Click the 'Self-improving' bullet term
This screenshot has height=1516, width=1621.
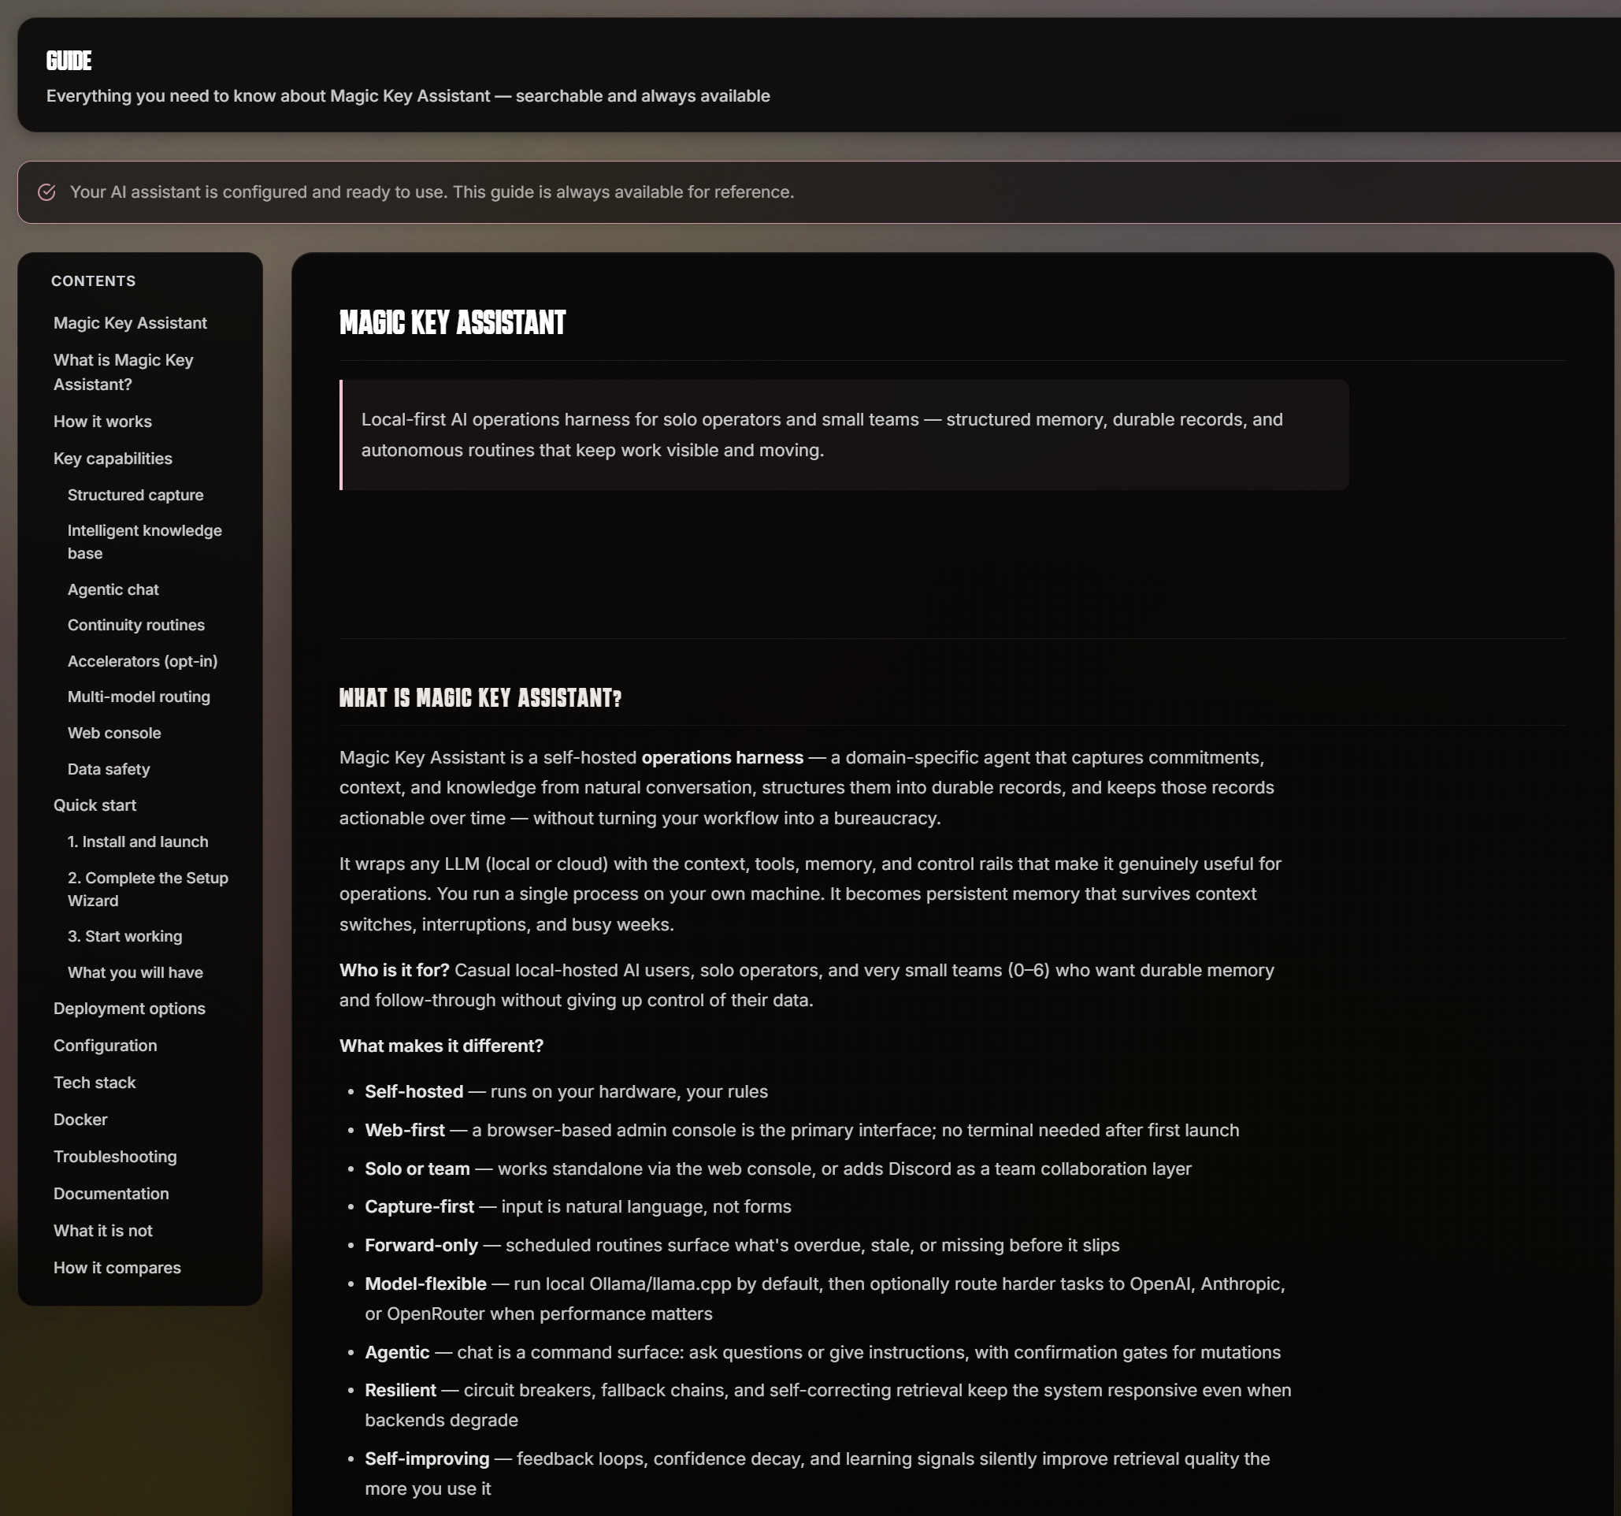pyautogui.click(x=427, y=1459)
